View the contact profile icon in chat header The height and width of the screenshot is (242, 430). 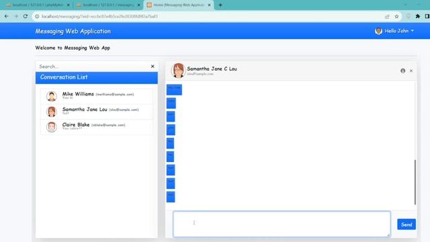click(x=403, y=71)
